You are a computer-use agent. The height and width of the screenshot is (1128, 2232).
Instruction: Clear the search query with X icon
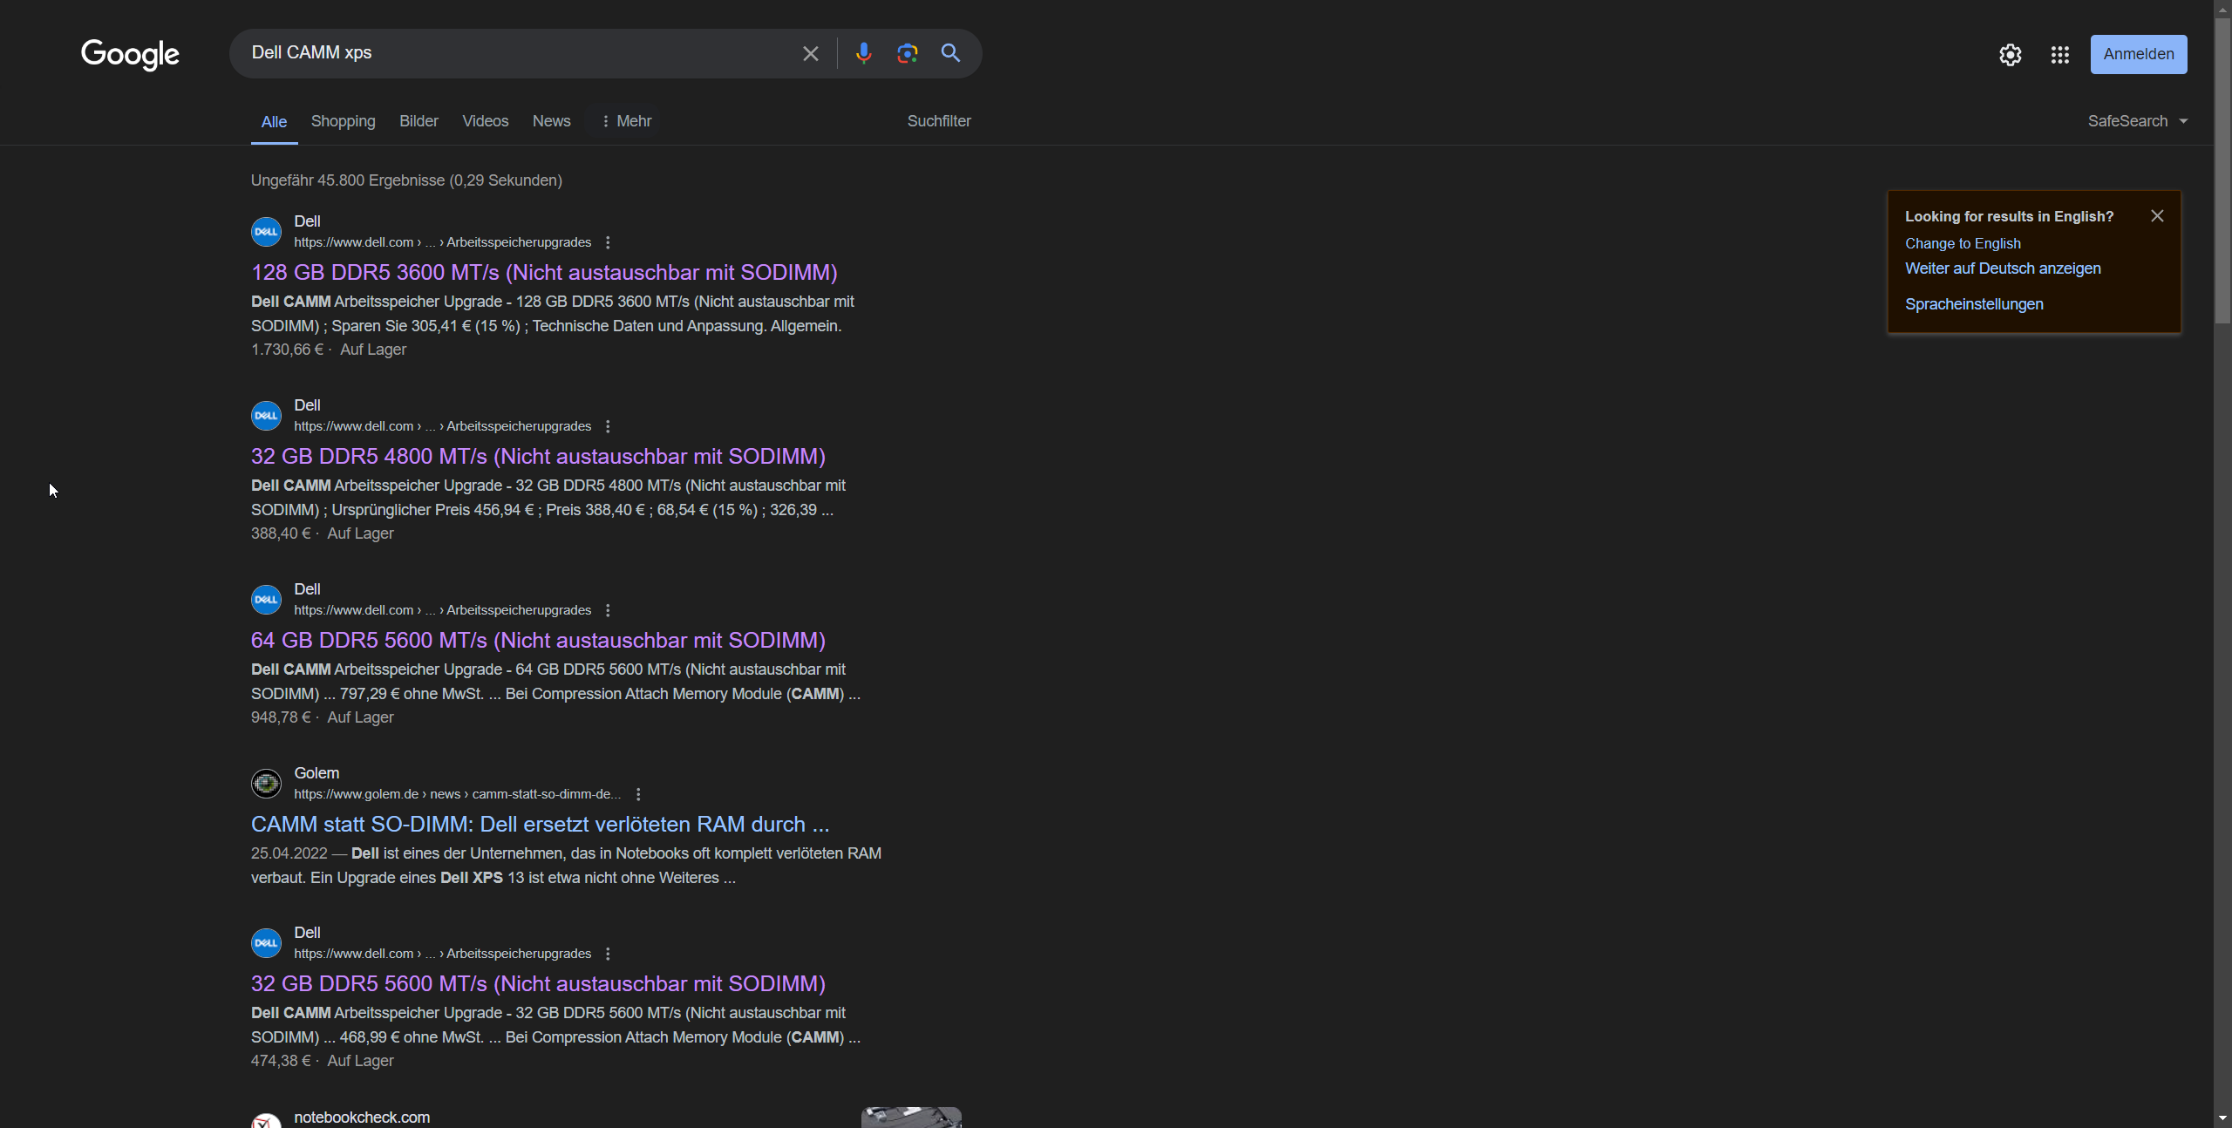point(810,54)
